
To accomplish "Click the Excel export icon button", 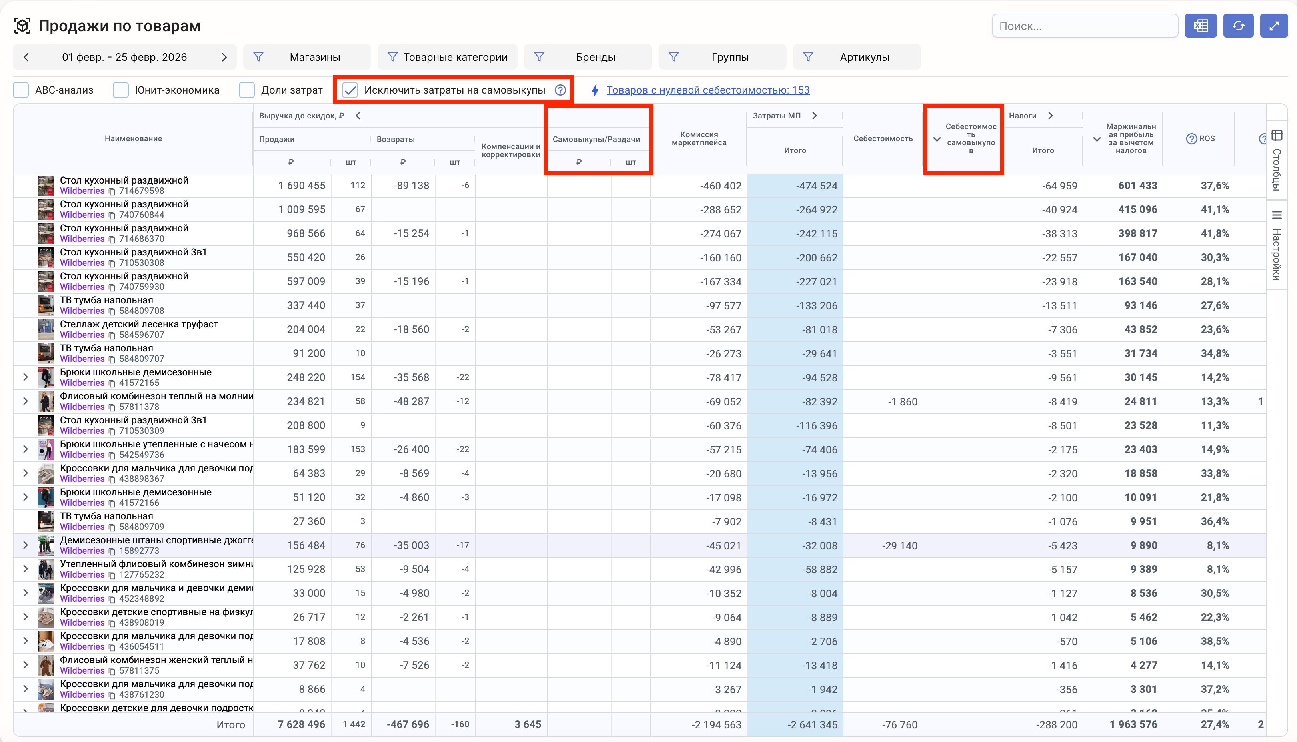I will coord(1201,26).
